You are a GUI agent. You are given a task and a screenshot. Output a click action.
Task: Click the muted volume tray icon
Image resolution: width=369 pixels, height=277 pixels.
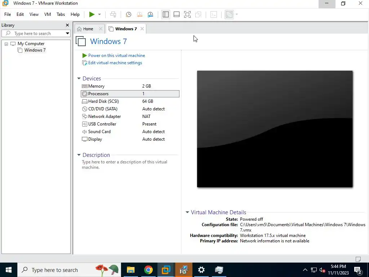[323, 270]
